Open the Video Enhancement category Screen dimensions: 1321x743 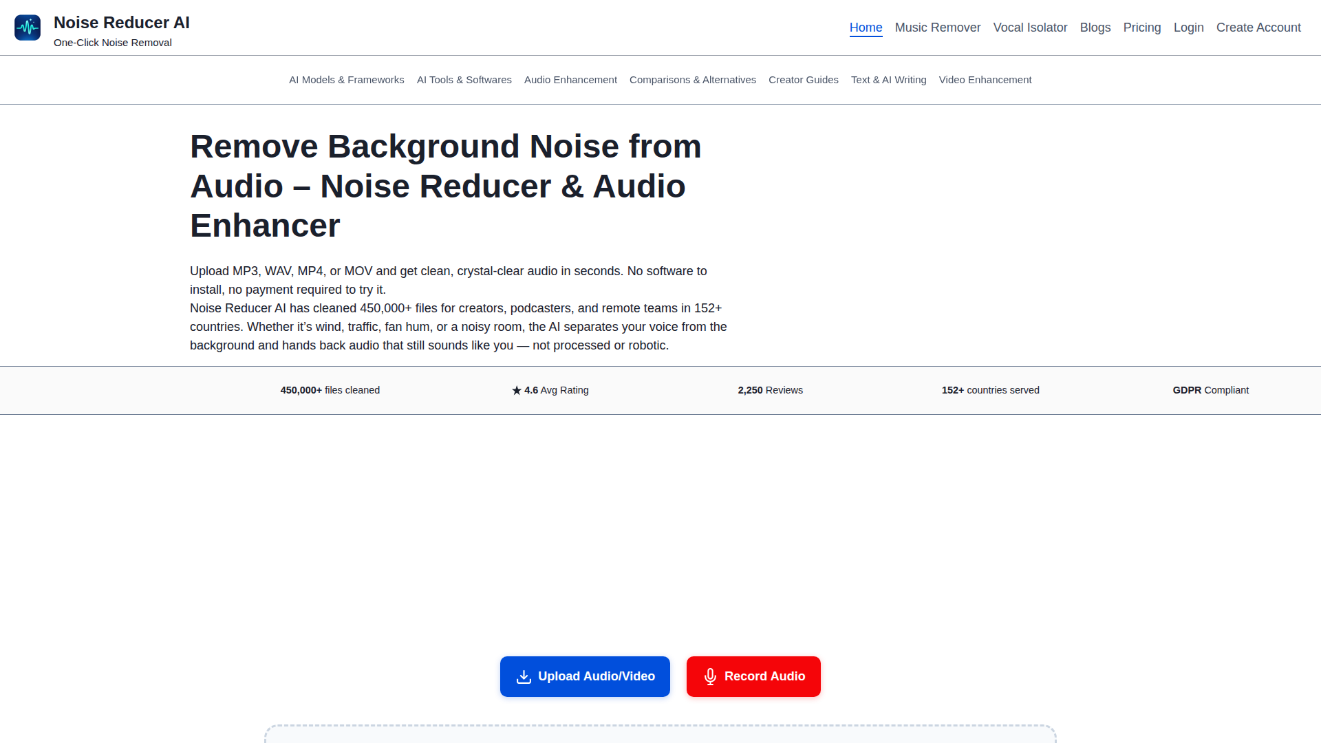(x=985, y=80)
